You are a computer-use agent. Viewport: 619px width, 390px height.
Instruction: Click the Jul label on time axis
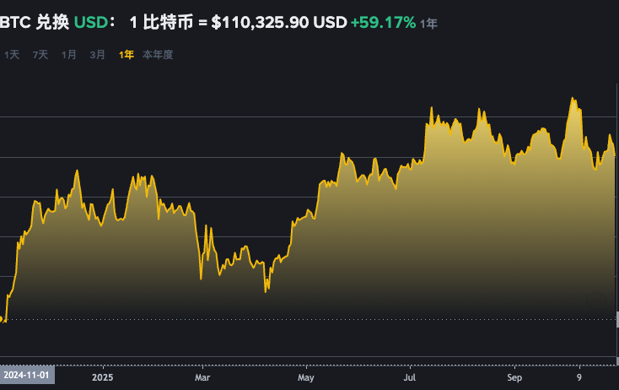410,377
